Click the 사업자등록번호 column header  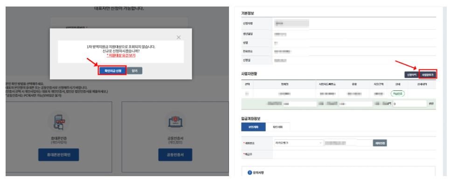tap(327, 84)
